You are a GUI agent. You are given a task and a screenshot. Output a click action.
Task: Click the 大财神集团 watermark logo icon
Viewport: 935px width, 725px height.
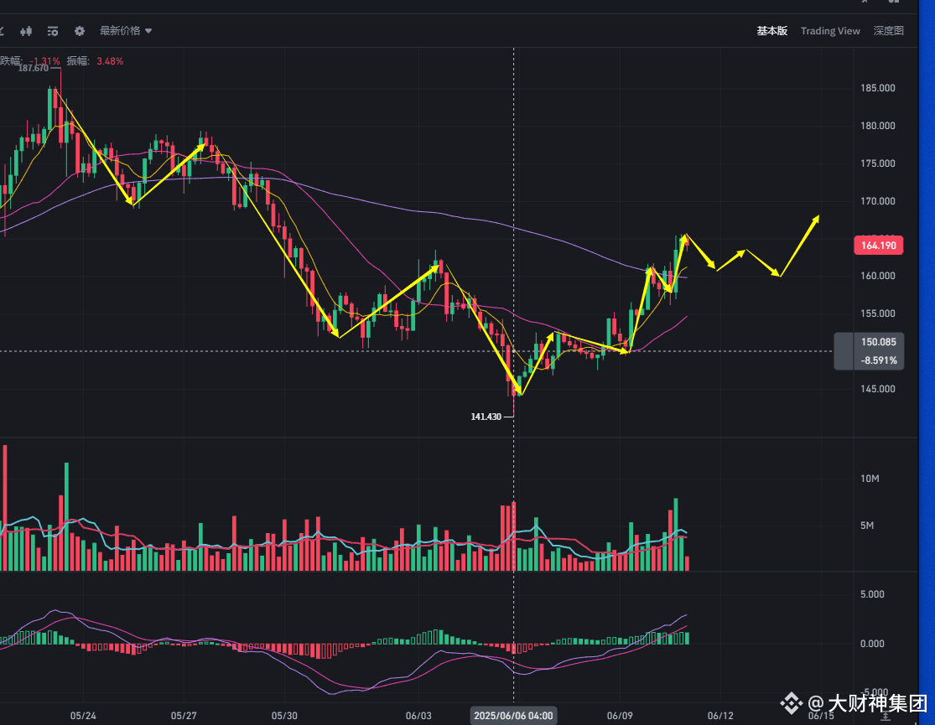(792, 703)
